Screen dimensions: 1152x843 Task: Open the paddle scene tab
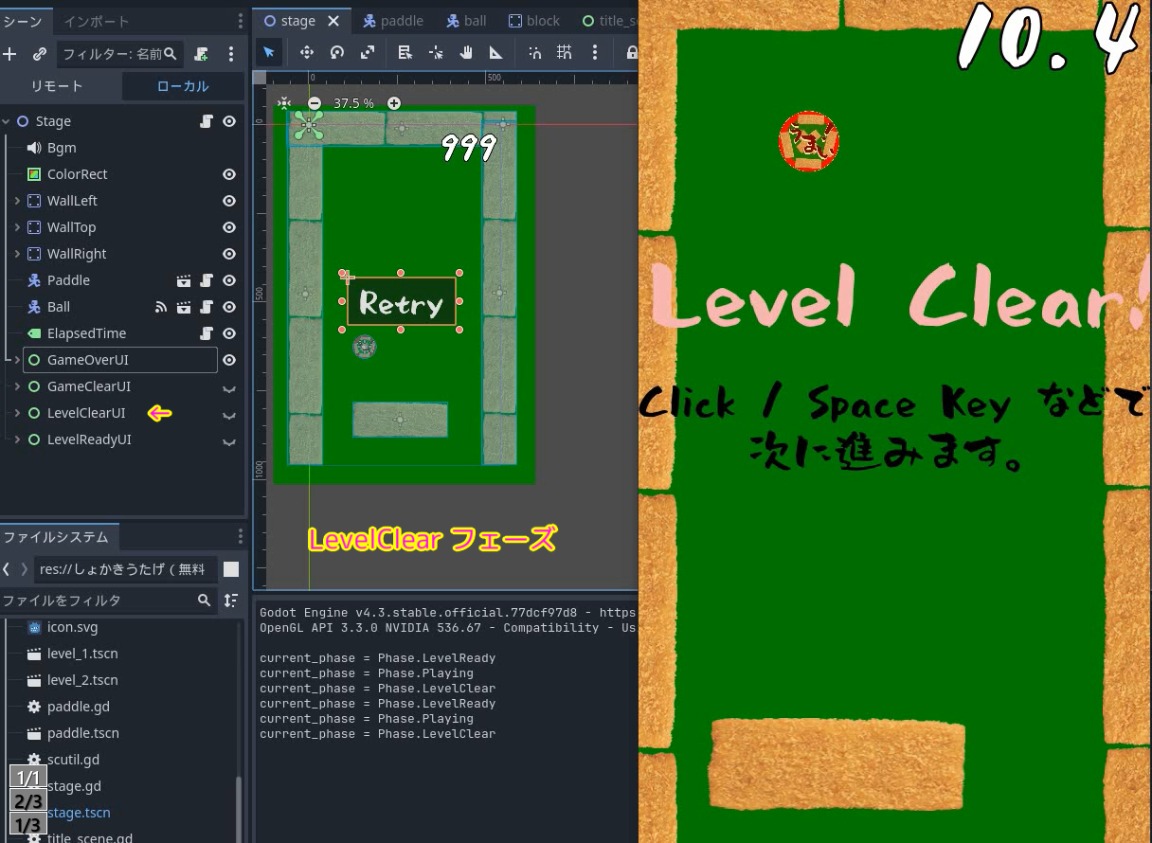click(392, 21)
